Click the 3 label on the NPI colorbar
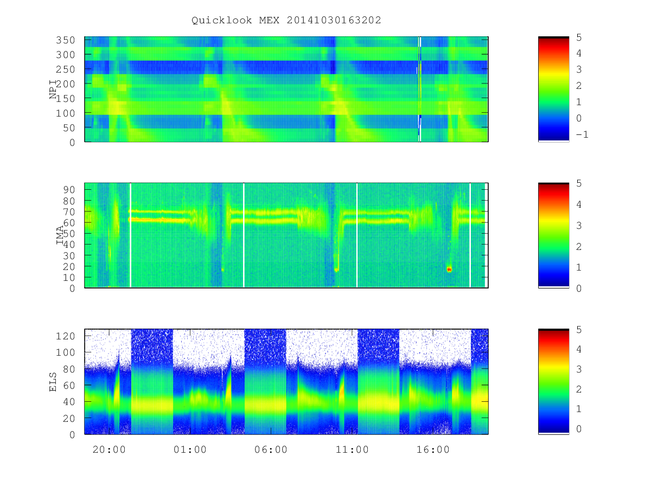This screenshot has height=488, width=651. tap(579, 69)
